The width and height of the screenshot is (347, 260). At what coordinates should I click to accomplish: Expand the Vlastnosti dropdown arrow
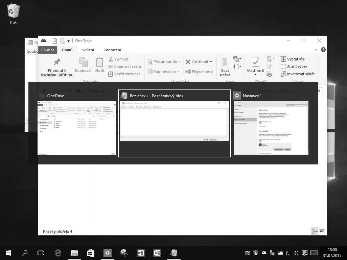click(255, 75)
